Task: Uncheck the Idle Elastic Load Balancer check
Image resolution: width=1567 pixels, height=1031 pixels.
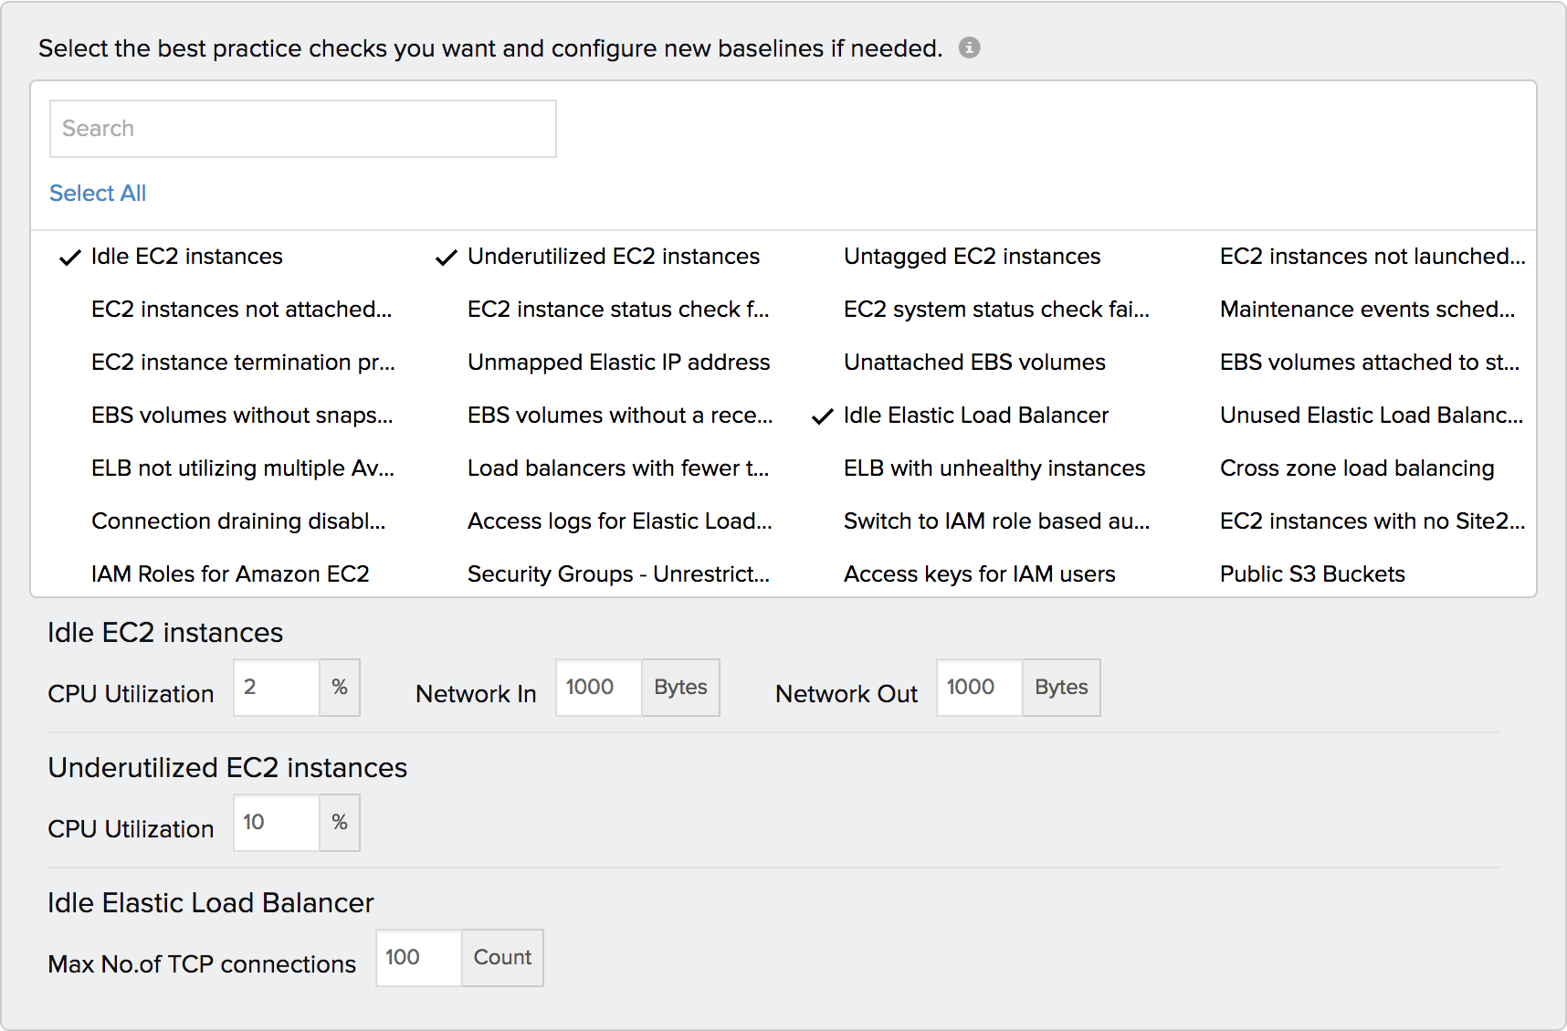Action: (x=975, y=416)
